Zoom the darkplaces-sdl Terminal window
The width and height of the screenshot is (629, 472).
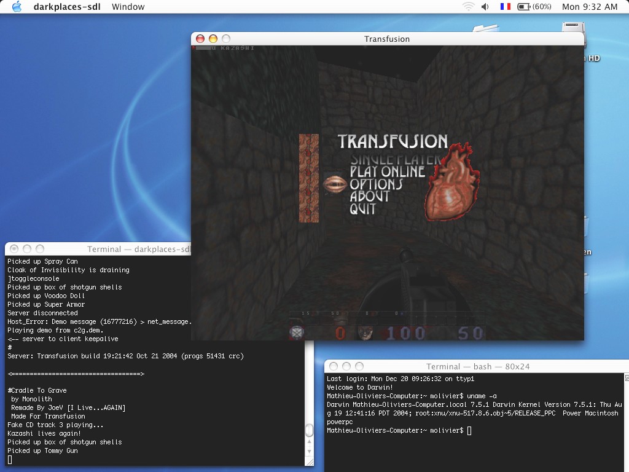[x=40, y=249]
